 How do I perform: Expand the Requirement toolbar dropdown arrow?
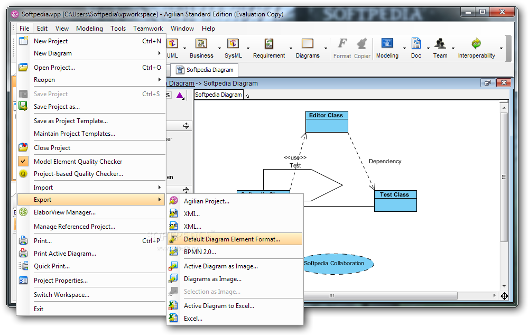pyautogui.click(x=291, y=48)
